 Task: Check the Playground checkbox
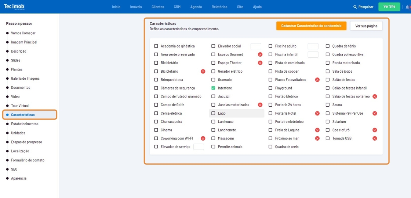270,88
